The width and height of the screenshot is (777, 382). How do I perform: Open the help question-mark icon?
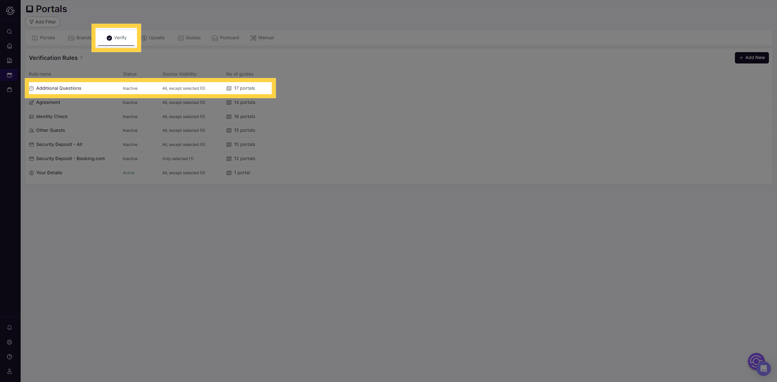pyautogui.click(x=10, y=357)
